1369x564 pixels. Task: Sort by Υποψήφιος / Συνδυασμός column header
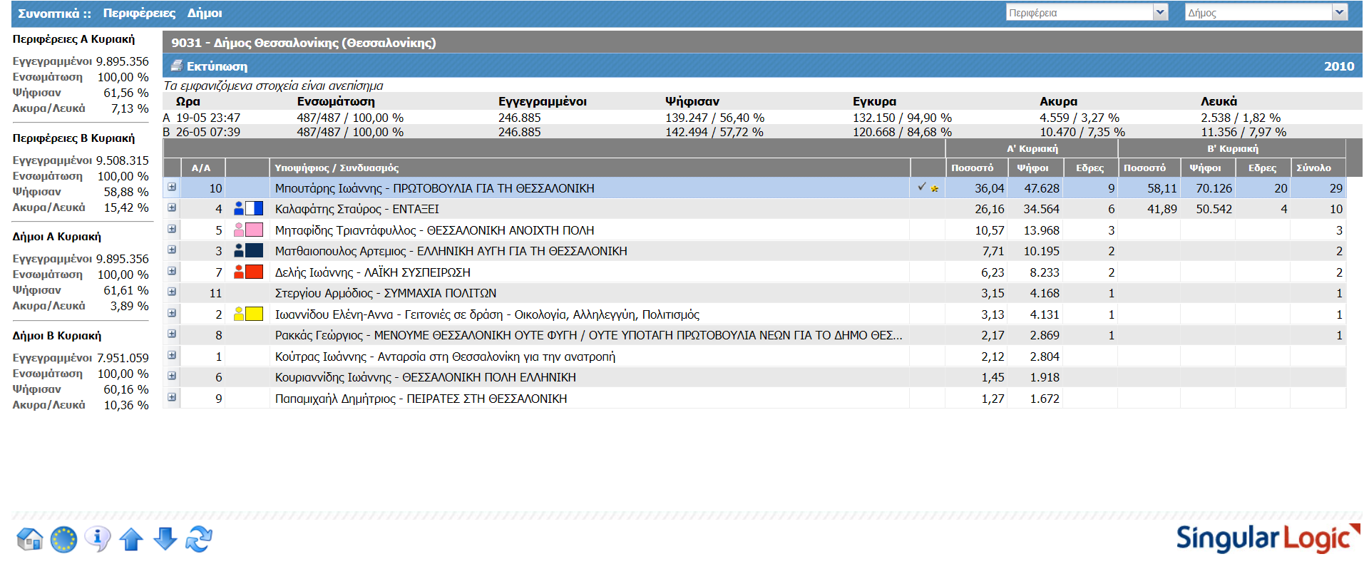(x=337, y=168)
